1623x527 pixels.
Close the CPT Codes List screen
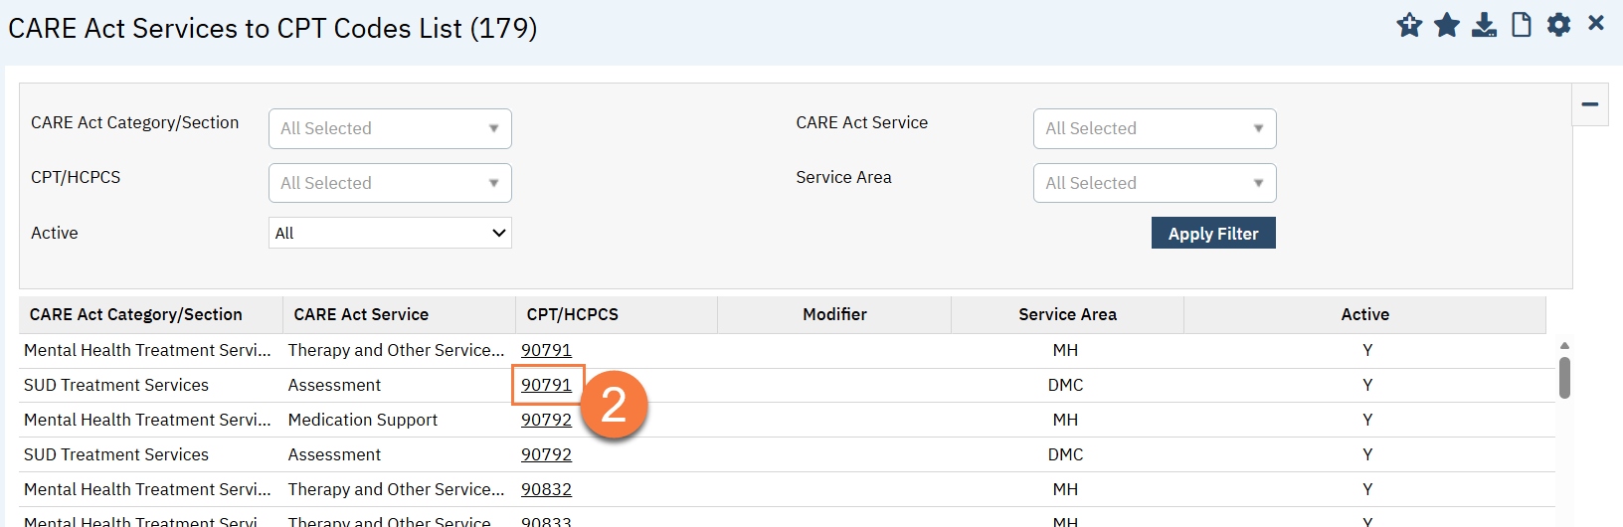tap(1596, 23)
